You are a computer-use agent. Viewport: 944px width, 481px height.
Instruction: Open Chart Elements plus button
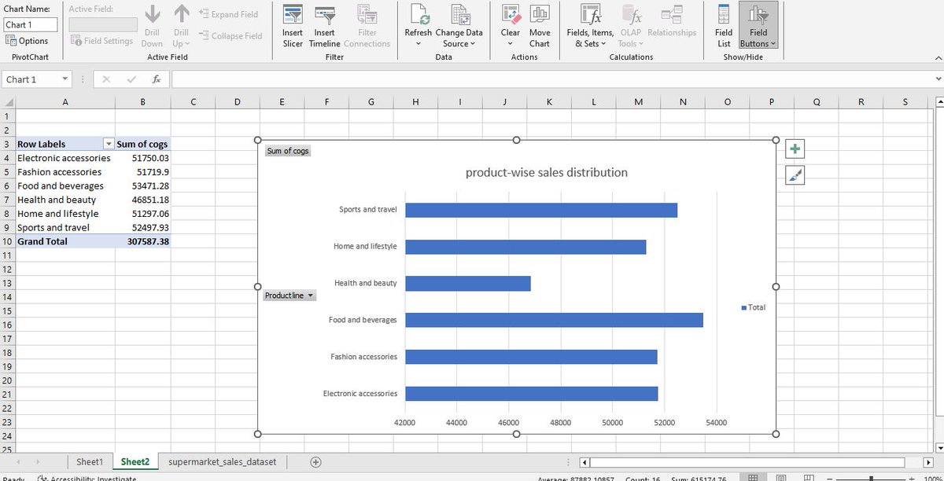click(795, 149)
